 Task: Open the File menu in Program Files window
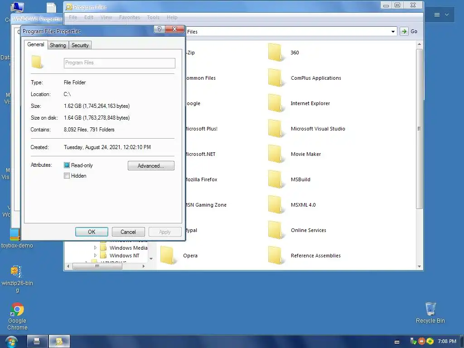(x=73, y=18)
